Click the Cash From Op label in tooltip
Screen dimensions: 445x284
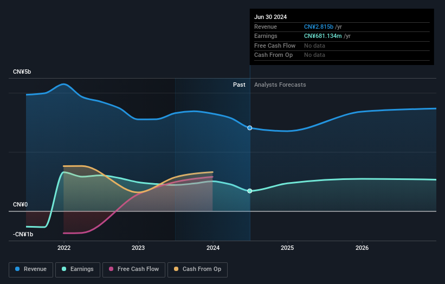[273, 55]
